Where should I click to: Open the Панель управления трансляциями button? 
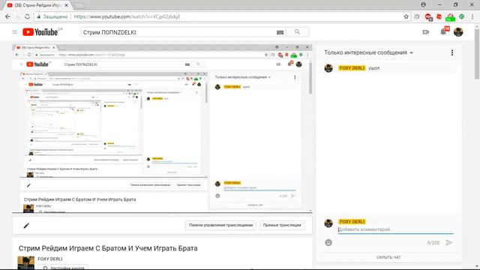click(220, 225)
